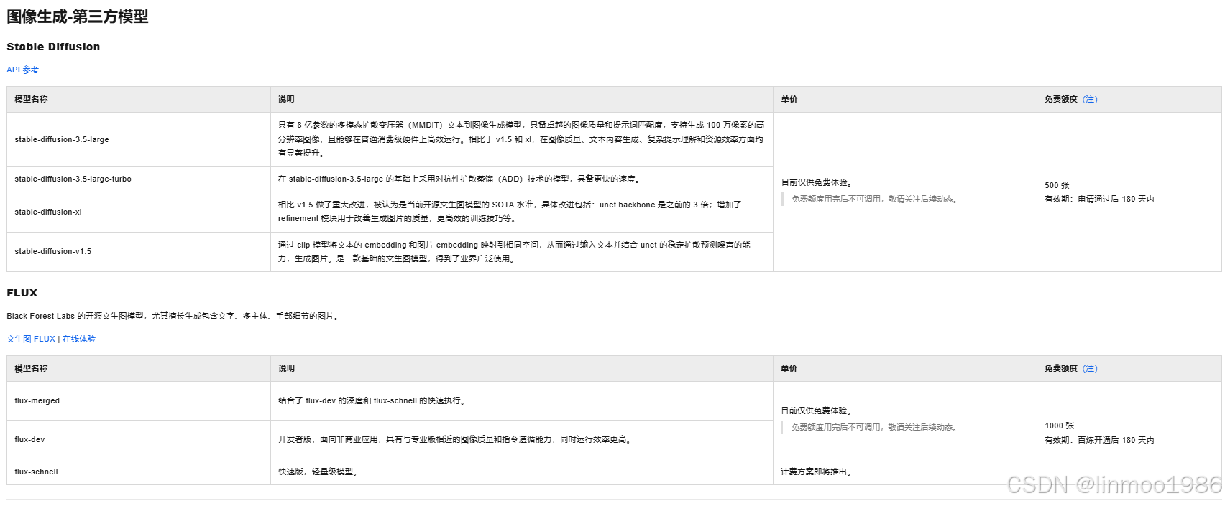This screenshot has width=1225, height=506.
Task: Select the stable-diffusion-v1.5 model name
Action: pos(53,251)
